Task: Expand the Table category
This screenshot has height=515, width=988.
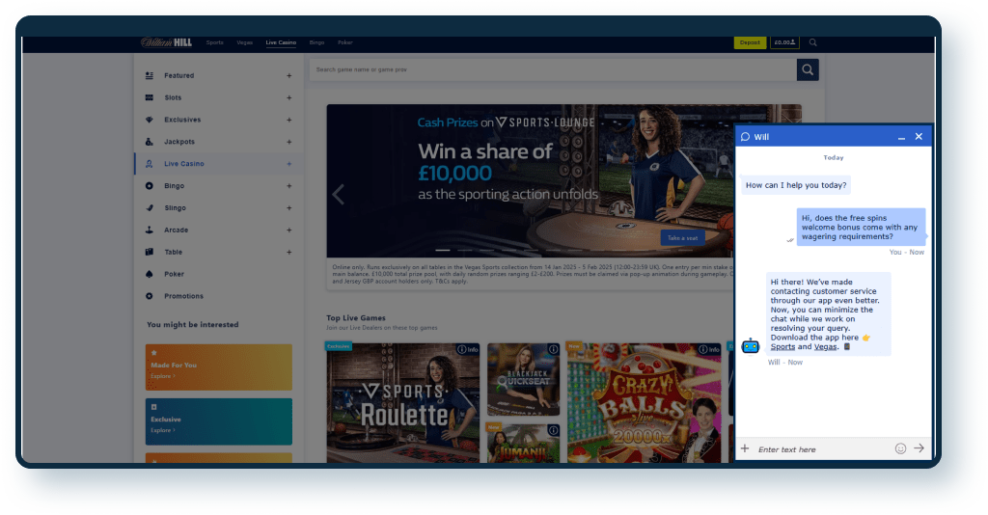Action: tap(289, 252)
